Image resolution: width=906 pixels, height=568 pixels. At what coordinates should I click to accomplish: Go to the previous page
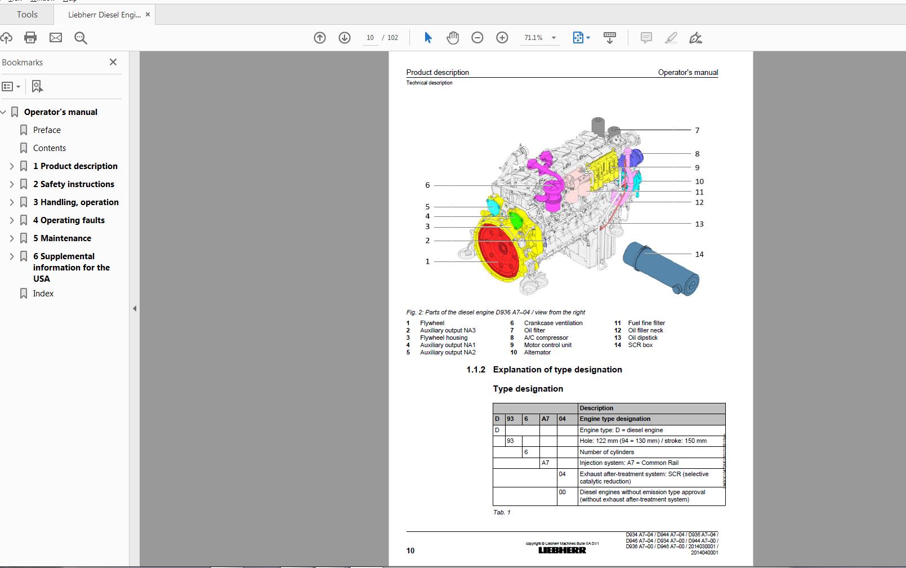pos(320,38)
